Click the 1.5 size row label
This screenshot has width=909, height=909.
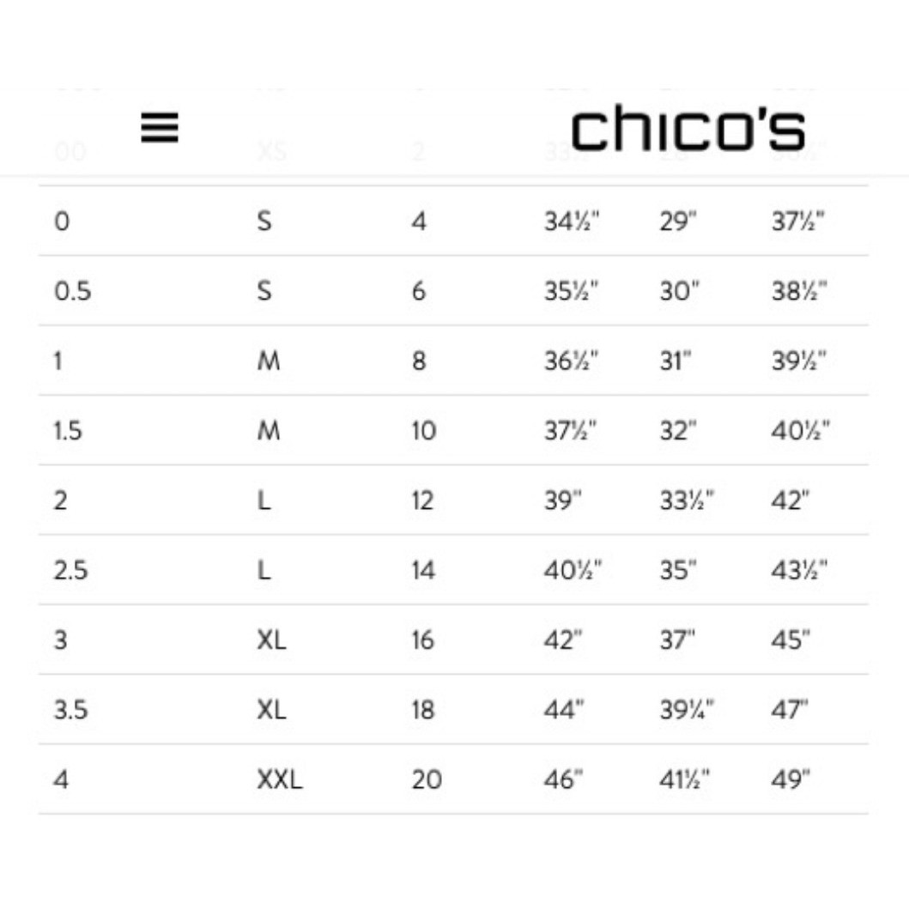click(68, 430)
